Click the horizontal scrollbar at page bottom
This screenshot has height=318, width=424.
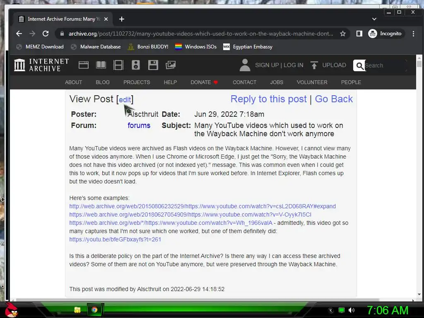coord(197,300)
